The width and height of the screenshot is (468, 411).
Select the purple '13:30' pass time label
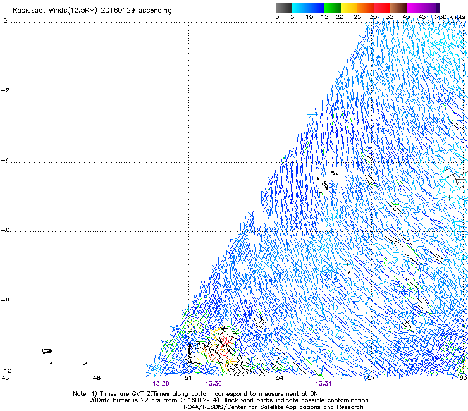213,384
